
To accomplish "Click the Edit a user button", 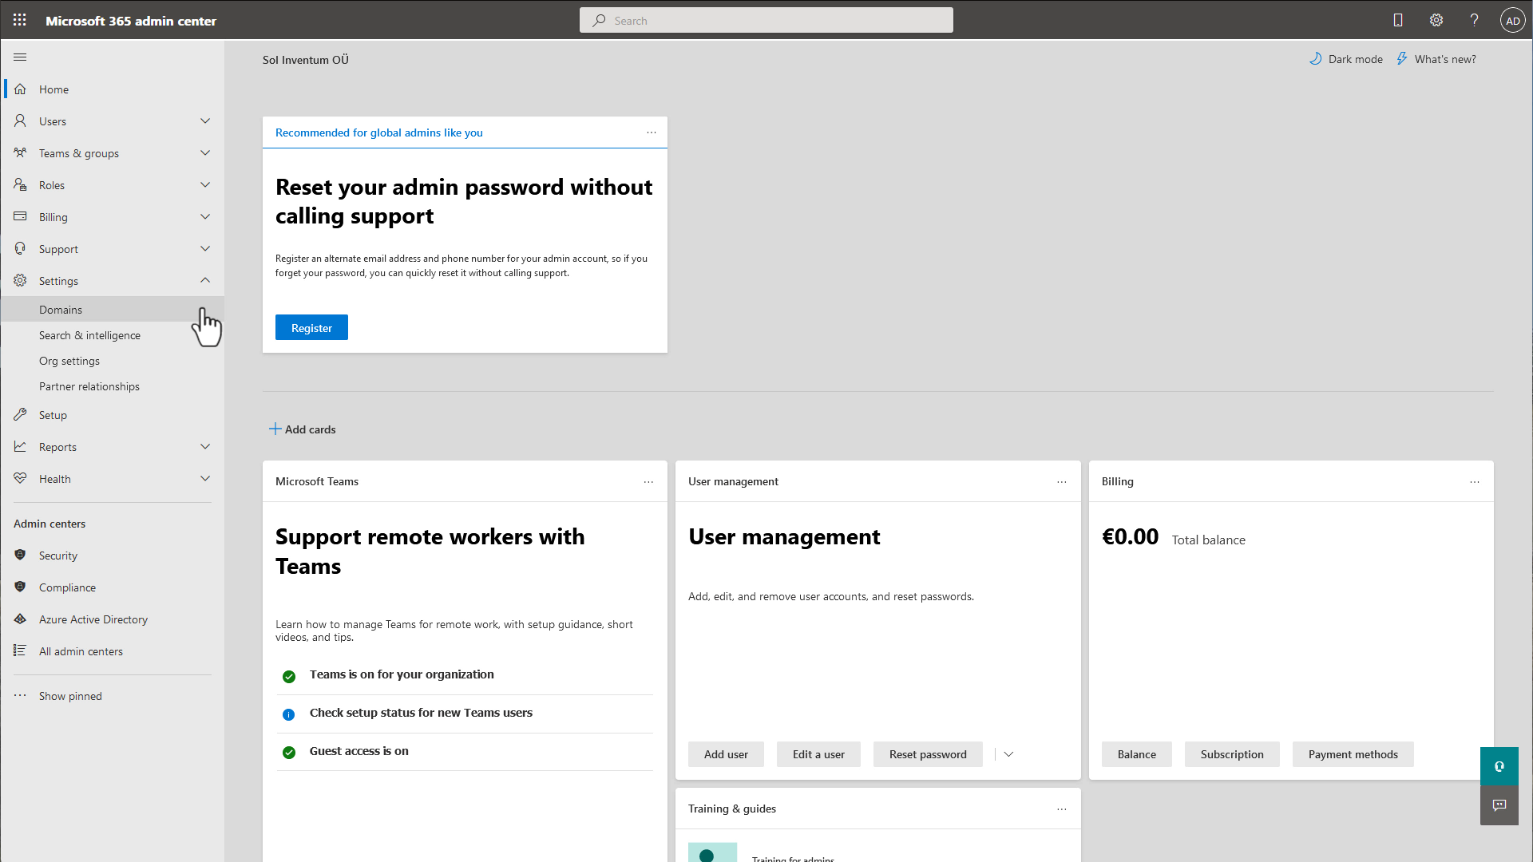I will pos(818,754).
